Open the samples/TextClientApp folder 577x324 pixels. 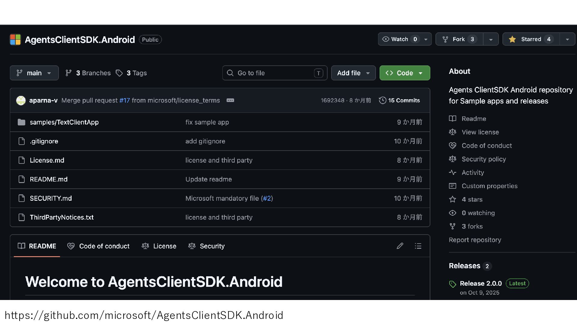[x=64, y=122]
